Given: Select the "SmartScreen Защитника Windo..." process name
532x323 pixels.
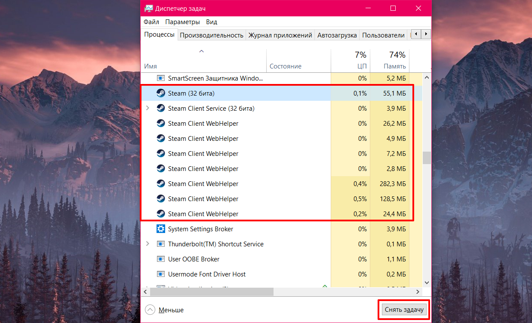Looking at the screenshot, I should 215,78.
